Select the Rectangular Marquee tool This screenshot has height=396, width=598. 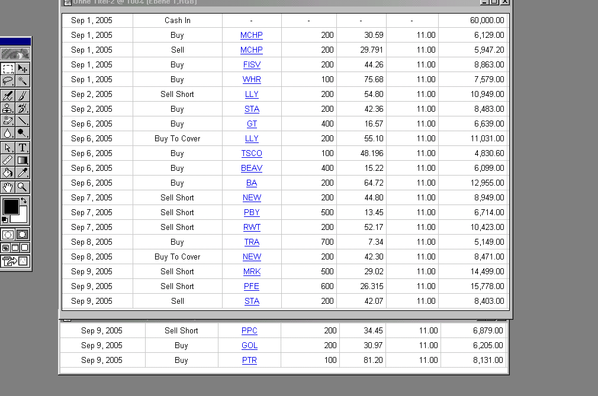point(8,69)
